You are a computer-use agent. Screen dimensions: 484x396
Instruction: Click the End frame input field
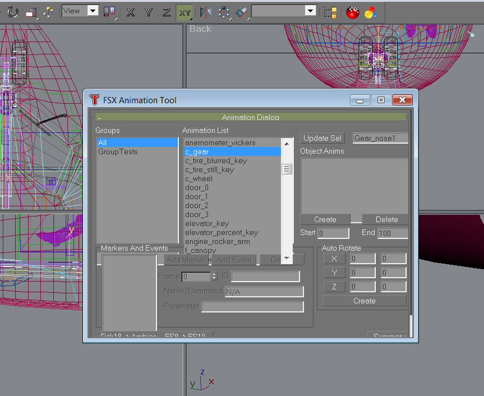393,233
